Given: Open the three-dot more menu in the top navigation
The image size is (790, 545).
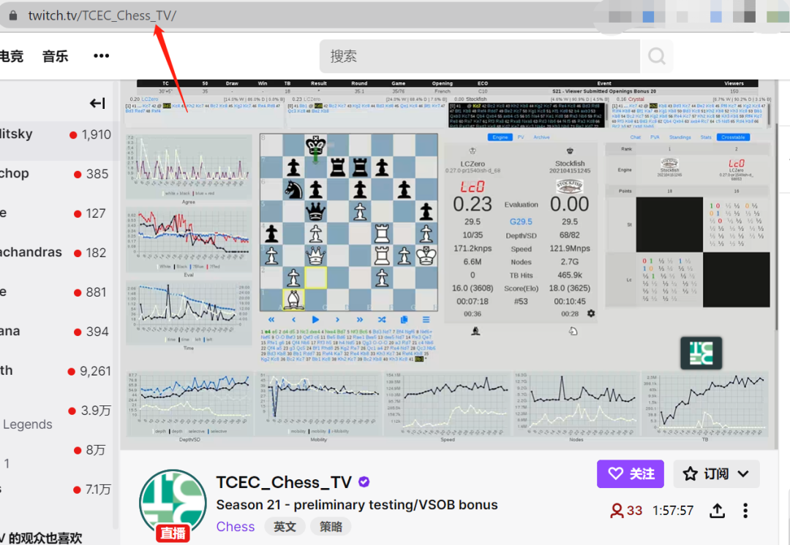Looking at the screenshot, I should (x=101, y=56).
